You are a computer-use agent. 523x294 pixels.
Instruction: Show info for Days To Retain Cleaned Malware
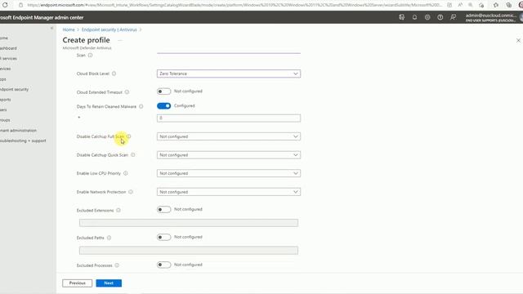[141, 106]
